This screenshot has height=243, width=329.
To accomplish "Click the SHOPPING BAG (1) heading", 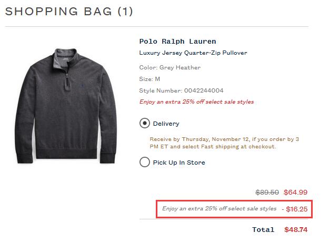I will (x=69, y=12).
